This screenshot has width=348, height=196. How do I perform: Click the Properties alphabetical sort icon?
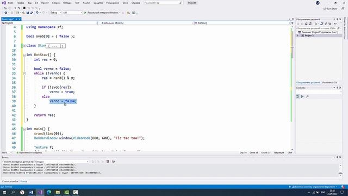click(302, 96)
